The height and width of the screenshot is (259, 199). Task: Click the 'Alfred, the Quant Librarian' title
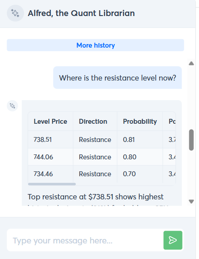click(x=81, y=13)
